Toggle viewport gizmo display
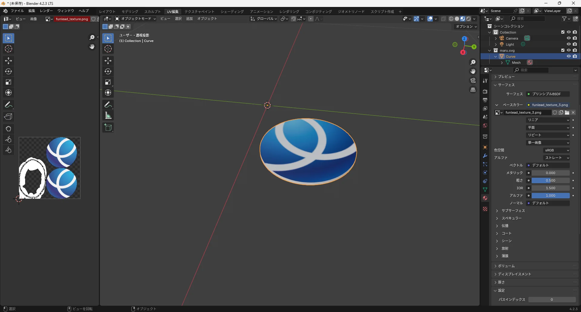This screenshot has height=312, width=581. tap(416, 19)
